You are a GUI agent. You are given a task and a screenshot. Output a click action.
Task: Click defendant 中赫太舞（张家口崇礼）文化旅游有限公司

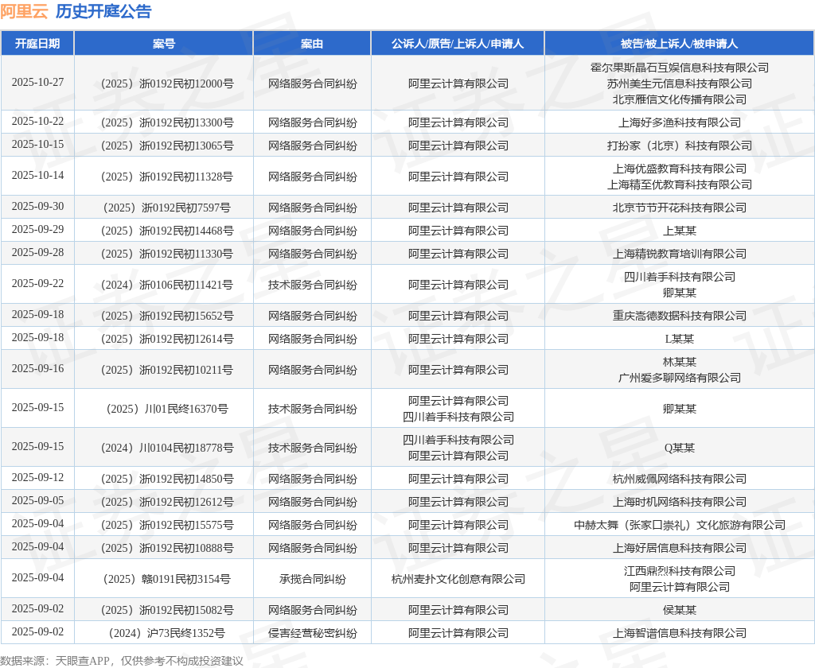pyautogui.click(x=680, y=525)
